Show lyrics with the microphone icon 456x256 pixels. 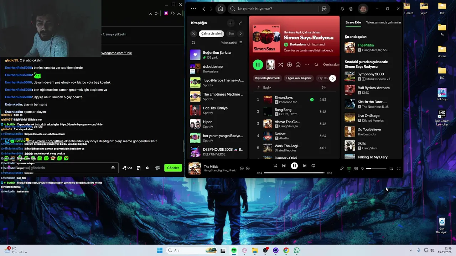(x=342, y=169)
